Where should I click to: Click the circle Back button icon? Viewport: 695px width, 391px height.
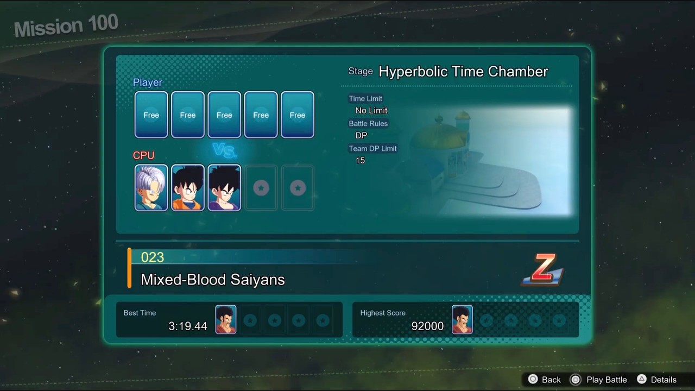[x=533, y=380]
